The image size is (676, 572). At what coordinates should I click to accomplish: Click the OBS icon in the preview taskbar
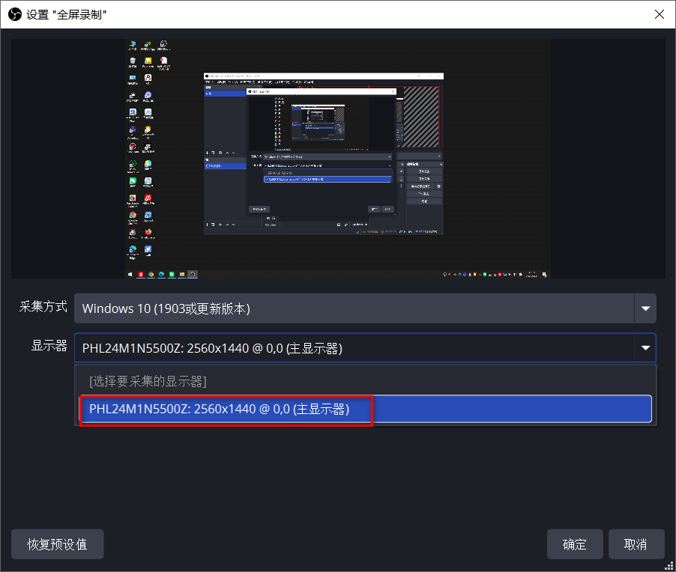click(x=193, y=274)
